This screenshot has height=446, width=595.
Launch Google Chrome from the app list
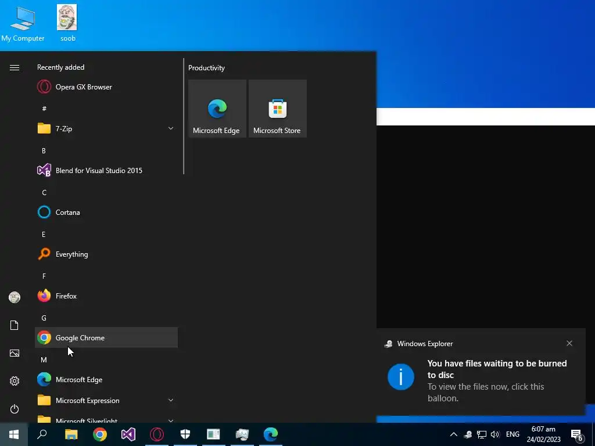point(106,337)
